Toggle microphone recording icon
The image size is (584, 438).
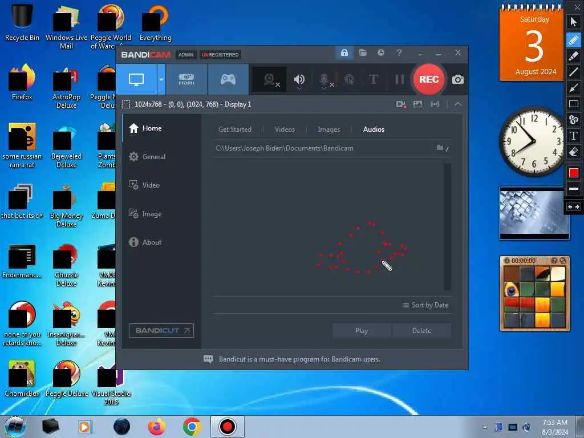tap(325, 80)
